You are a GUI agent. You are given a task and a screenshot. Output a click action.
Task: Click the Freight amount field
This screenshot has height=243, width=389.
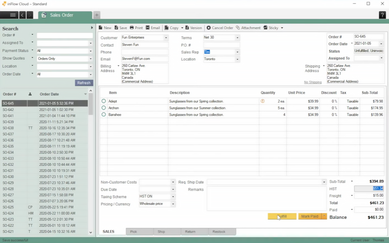[x=369, y=196]
